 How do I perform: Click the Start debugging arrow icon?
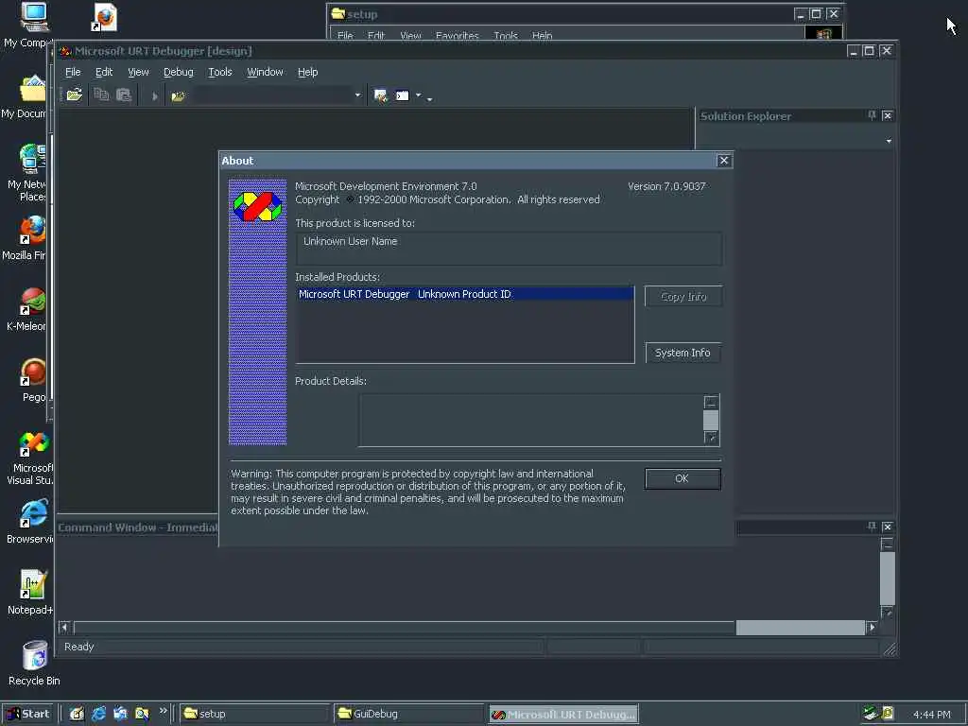154,95
